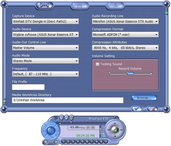The height and width of the screenshot is (146, 171).
Task: Click the blue globe center button
Action: 51,130
